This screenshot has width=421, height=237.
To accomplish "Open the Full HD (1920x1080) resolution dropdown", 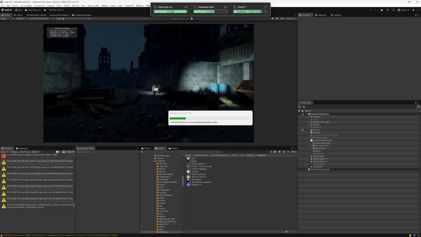I will tap(41, 18).
